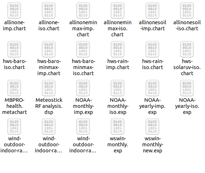The width and height of the screenshot is (205, 173).
Task: Click the wswin-monthly.exp file icon
Action: tap(118, 126)
